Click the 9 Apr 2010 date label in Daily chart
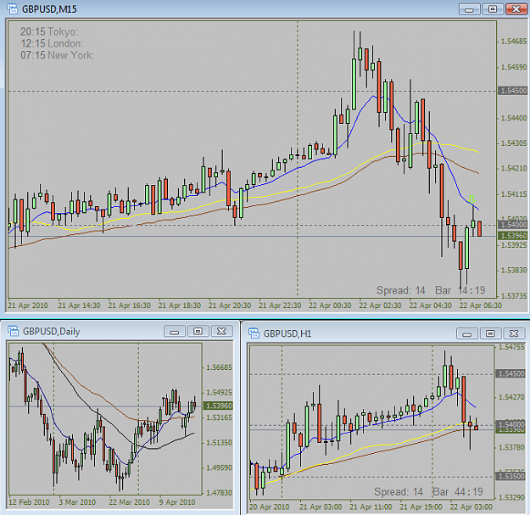Image resolution: width=530 pixels, height=515 pixels. click(177, 502)
